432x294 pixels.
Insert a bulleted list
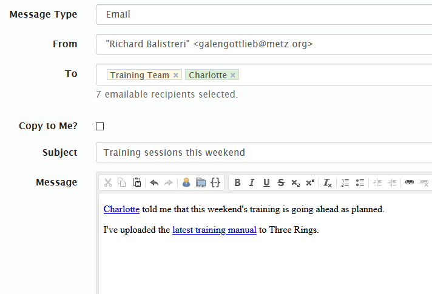pyautogui.click(x=360, y=182)
